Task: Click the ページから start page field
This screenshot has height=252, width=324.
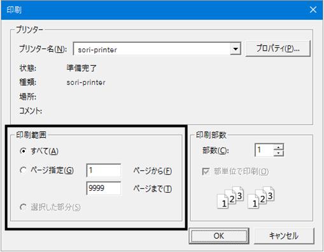Action: (x=104, y=170)
